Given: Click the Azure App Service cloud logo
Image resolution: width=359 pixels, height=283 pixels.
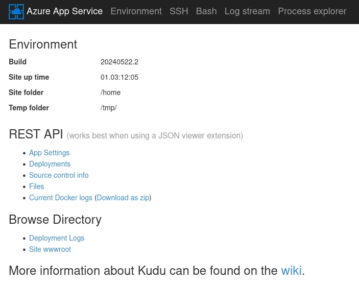Looking at the screenshot, I should (16, 12).
